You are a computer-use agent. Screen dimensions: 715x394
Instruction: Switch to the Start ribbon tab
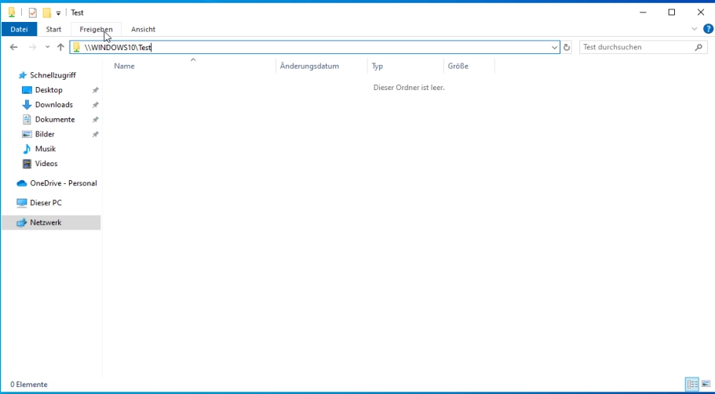(53, 29)
